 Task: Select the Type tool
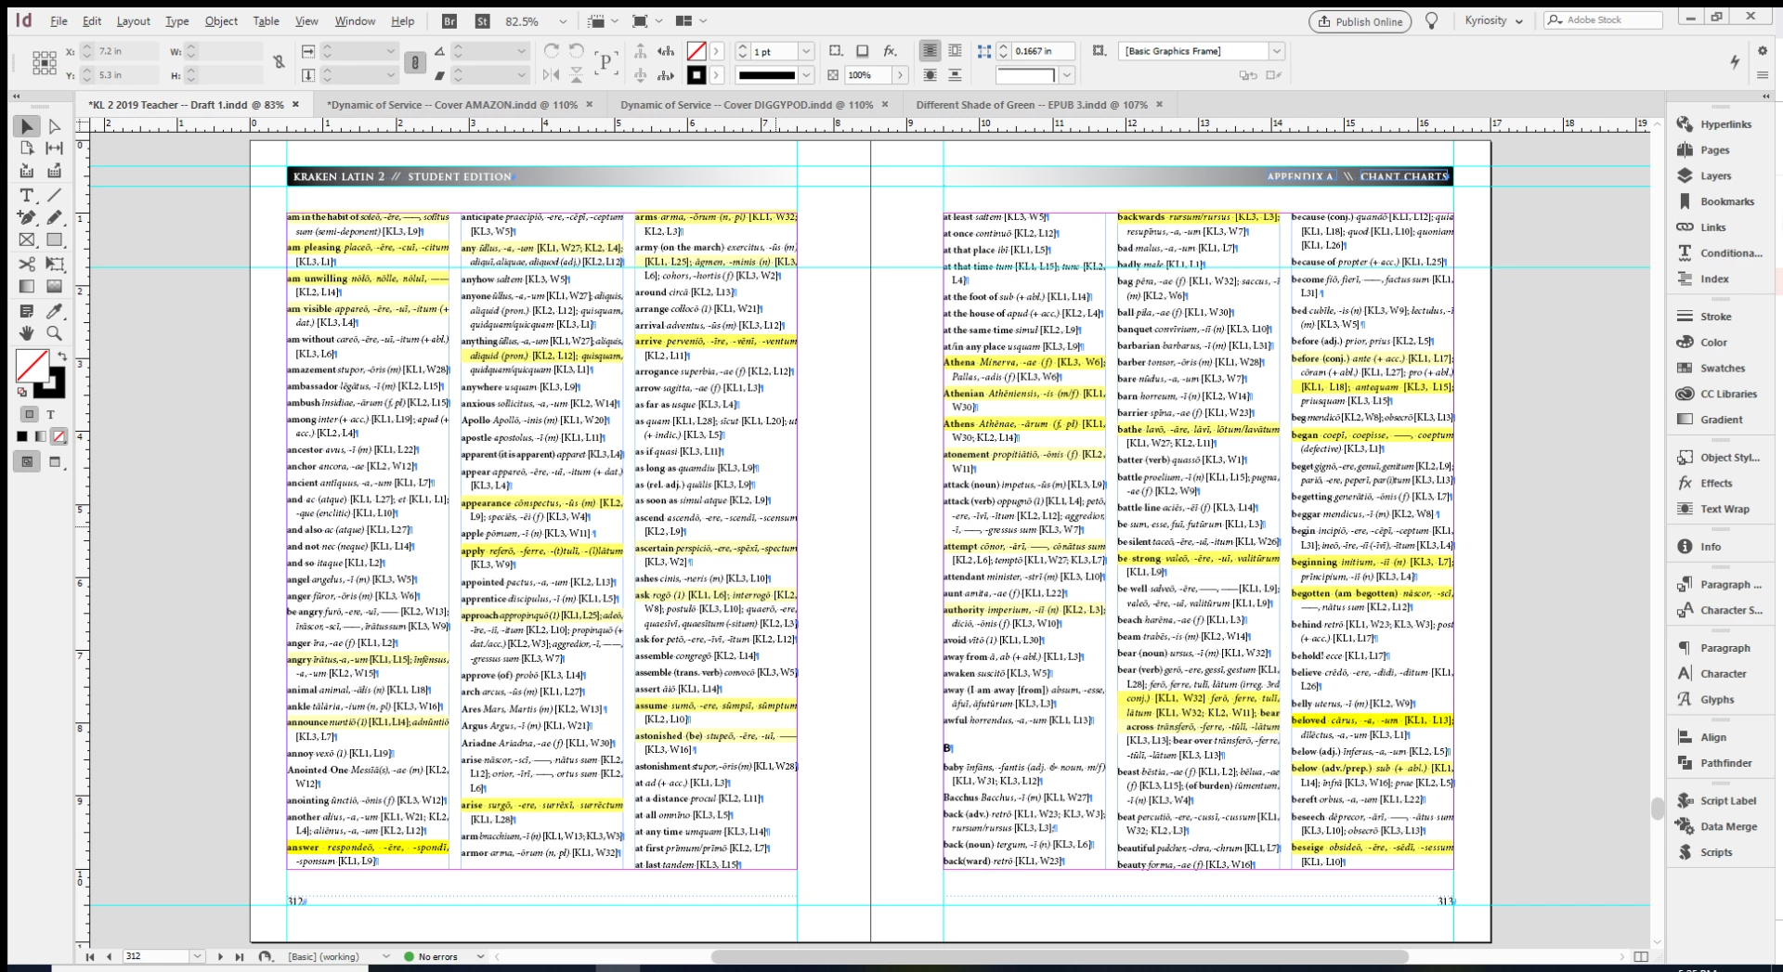pos(27,195)
